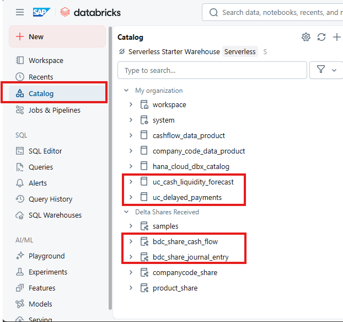Click the Playground sparkle icon

(20, 256)
